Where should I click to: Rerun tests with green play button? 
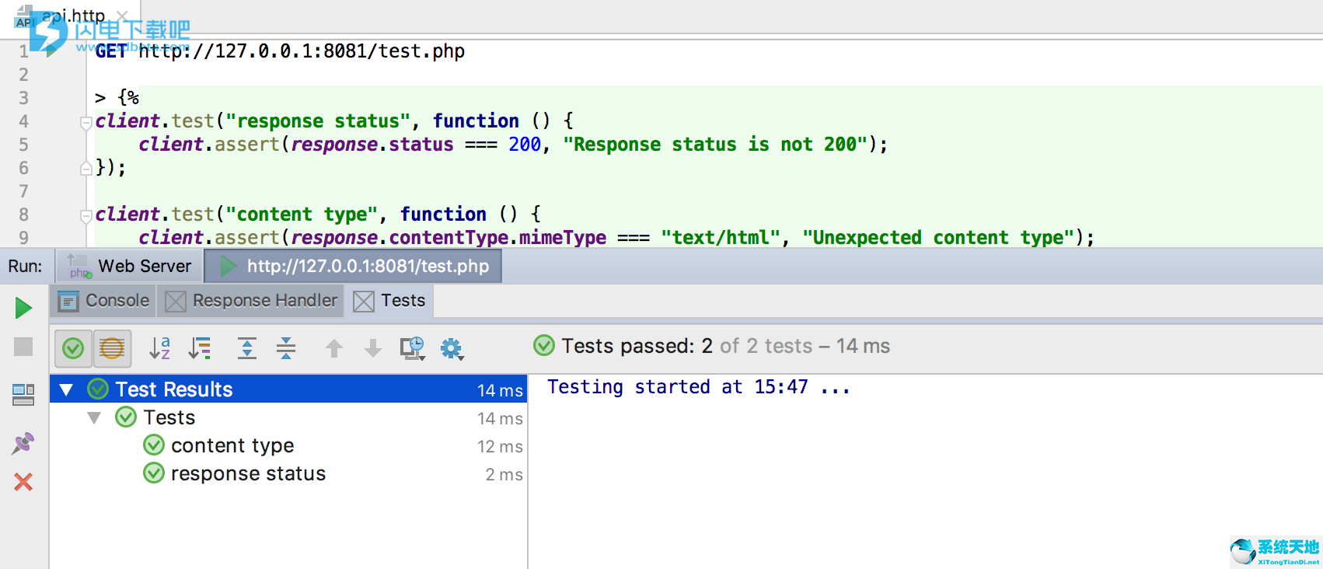click(23, 309)
